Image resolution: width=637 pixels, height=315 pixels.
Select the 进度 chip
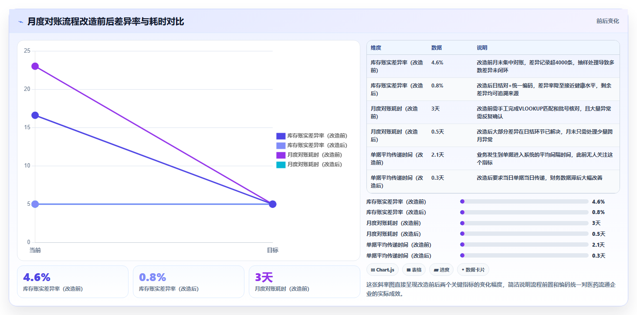441,270
